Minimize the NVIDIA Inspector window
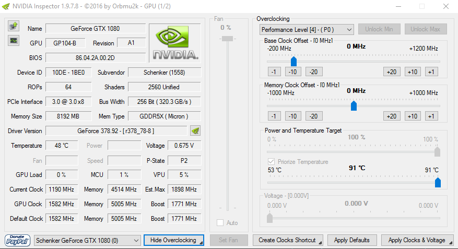This screenshot has width=458, height=249. [x=398, y=6]
